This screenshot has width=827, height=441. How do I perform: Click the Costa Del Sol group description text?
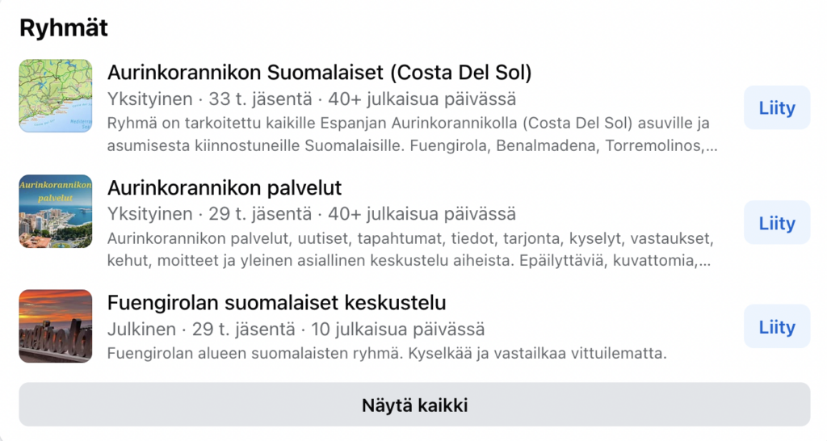(x=412, y=136)
